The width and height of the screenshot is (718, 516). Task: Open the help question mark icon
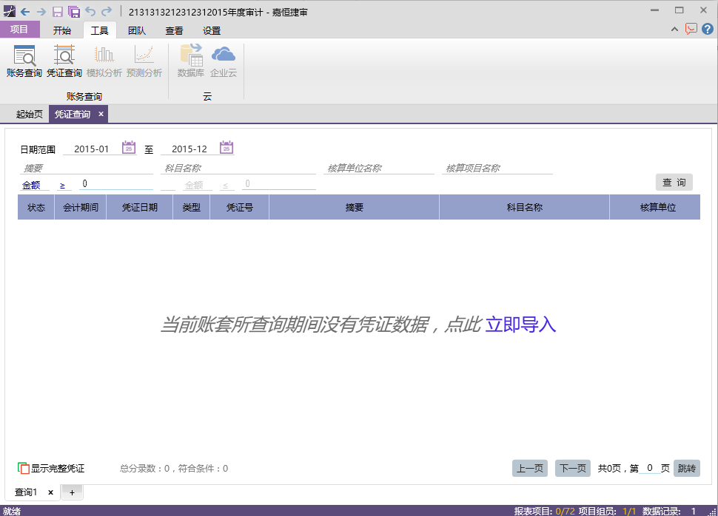[x=708, y=30]
